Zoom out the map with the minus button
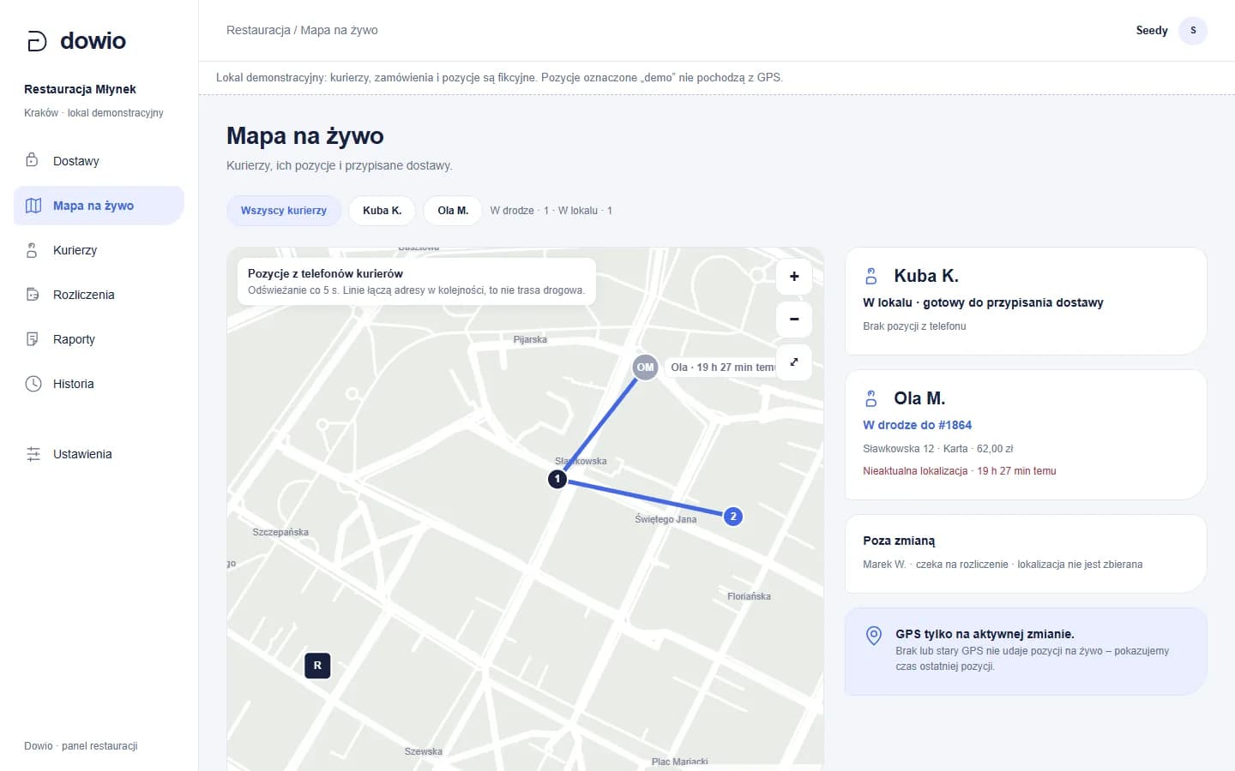The height and width of the screenshot is (771, 1235). point(794,319)
